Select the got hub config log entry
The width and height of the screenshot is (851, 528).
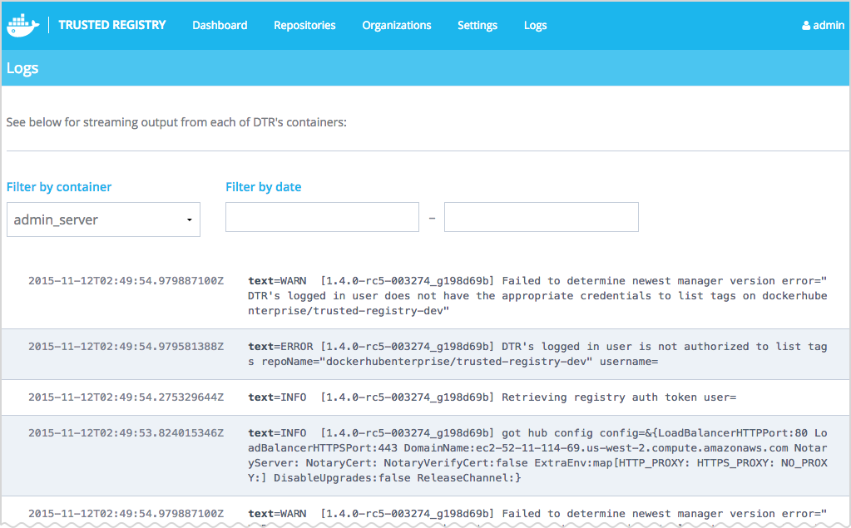[x=537, y=456]
